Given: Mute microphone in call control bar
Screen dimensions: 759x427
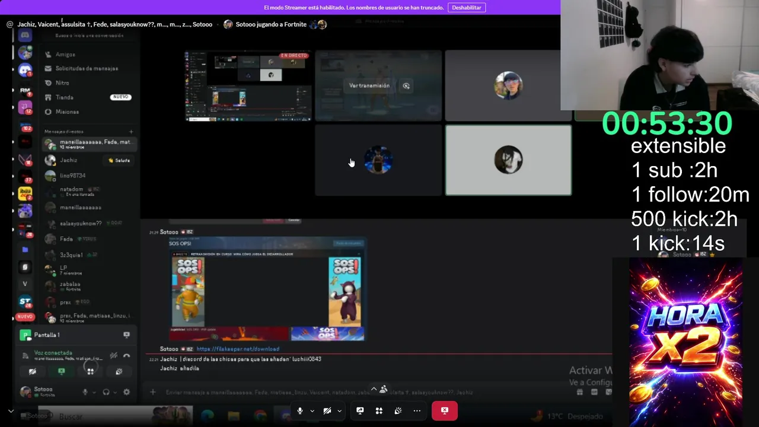Looking at the screenshot, I should coord(300,410).
